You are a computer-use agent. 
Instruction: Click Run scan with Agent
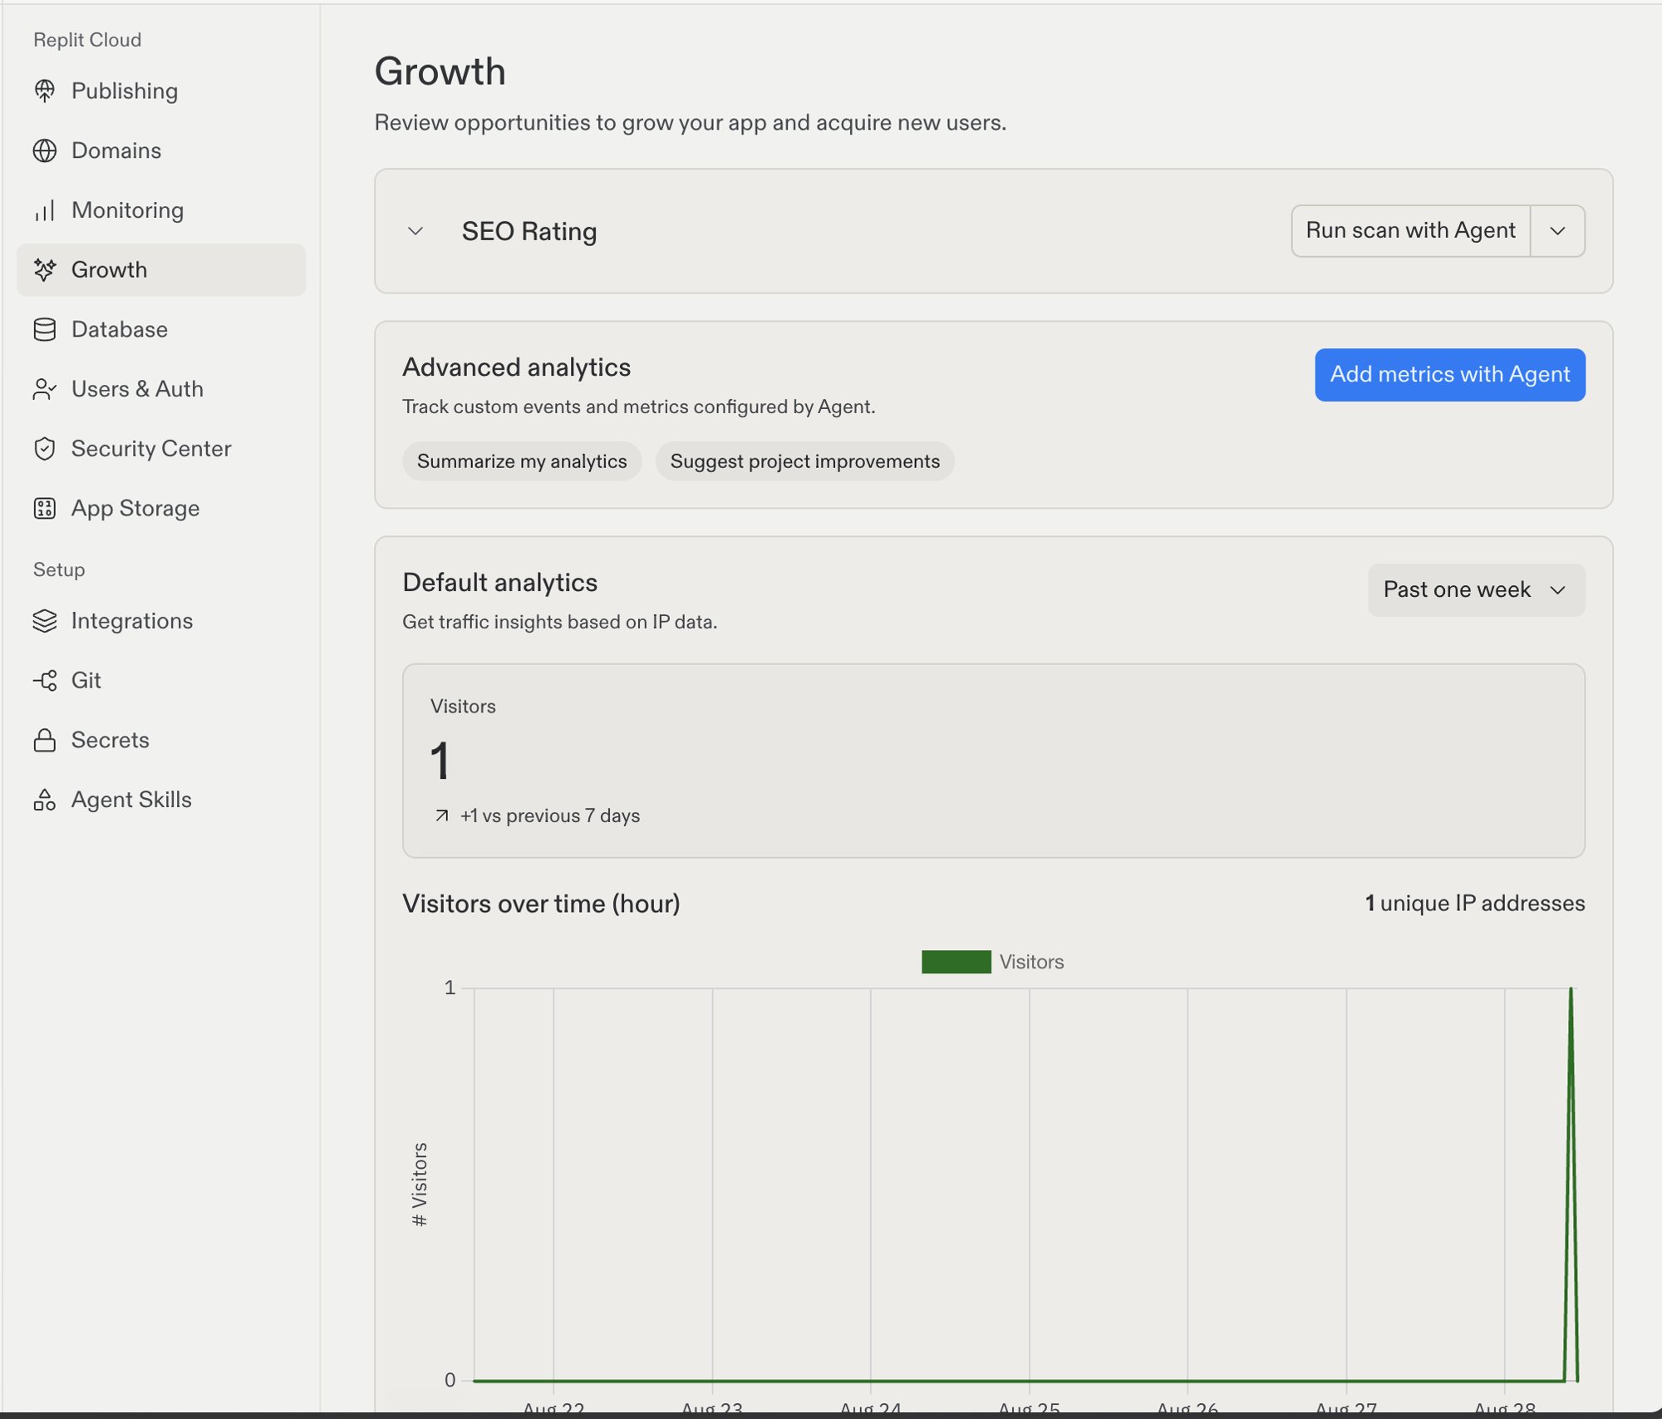coord(1410,231)
